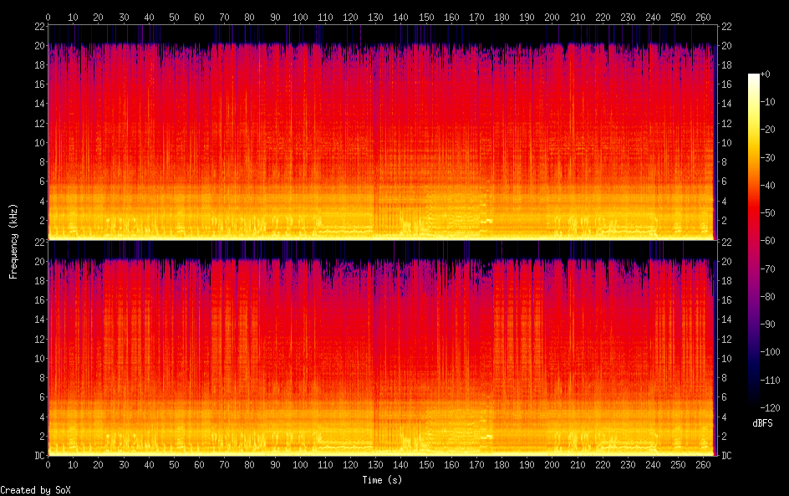Click the "DC" label at bottom right
789x496 pixels.
[727, 455]
